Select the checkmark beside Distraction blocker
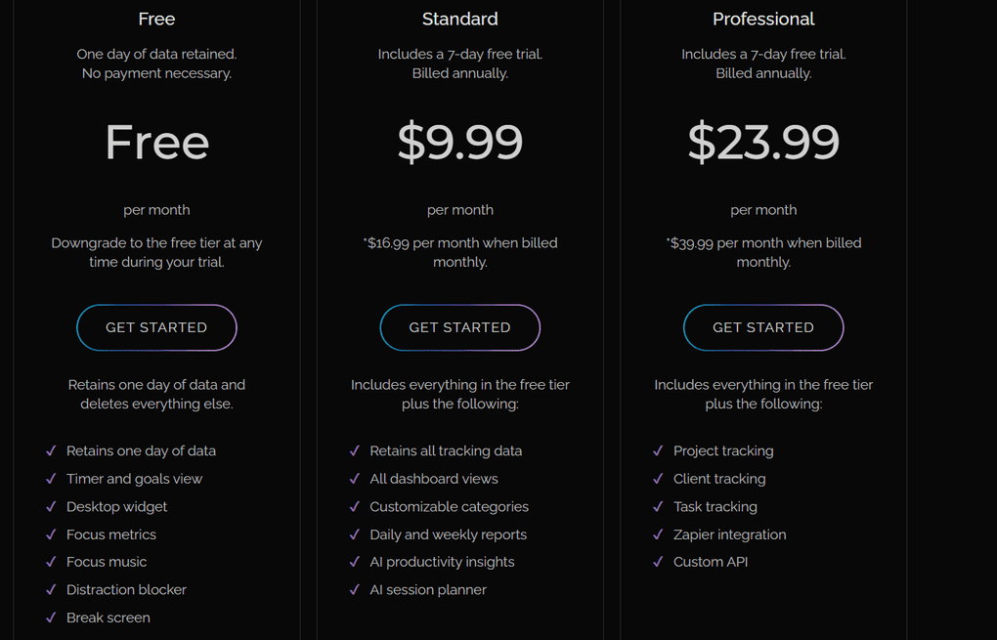 point(51,589)
